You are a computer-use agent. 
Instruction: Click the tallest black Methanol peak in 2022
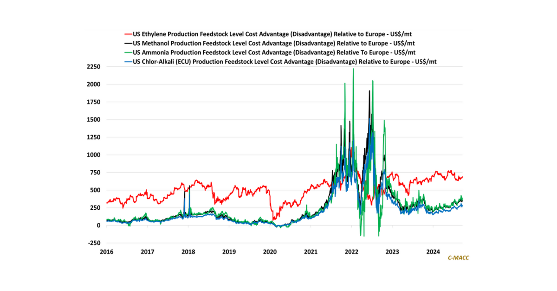(369, 91)
